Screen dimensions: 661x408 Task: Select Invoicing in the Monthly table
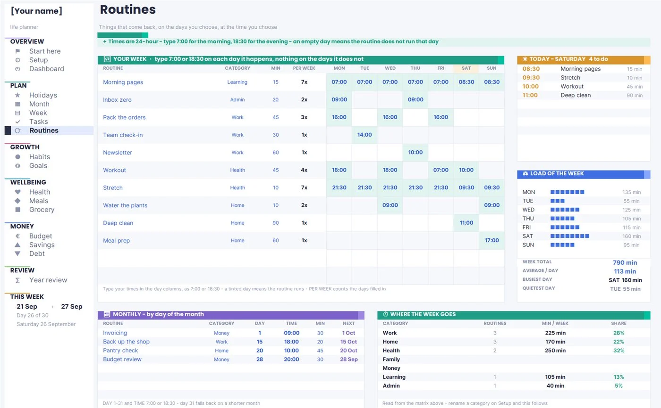tap(115, 333)
